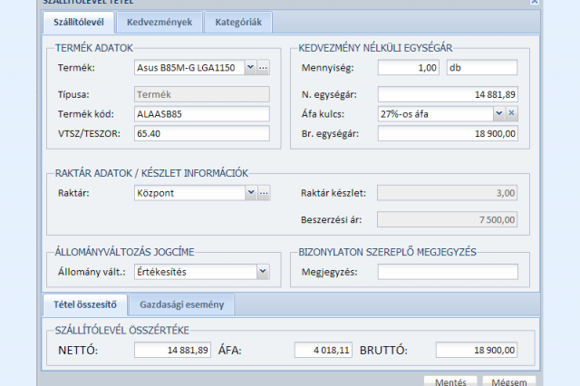The height and width of the screenshot is (386, 580).
Task: Click the SZÁLLÍTÓLEVÉL ÖSSZÉRTÉKE heading
Action: [x=122, y=330]
